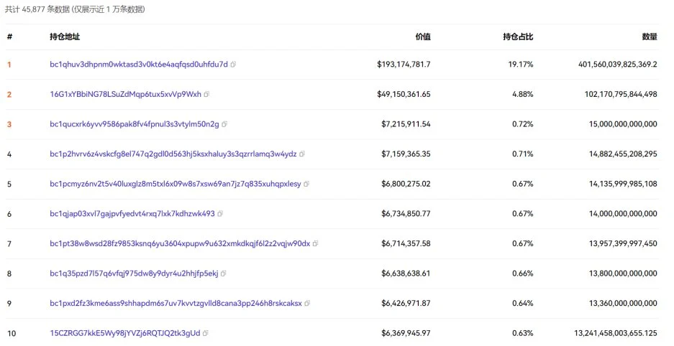This screenshot has height=346, width=674.
Task: Open address link 15CZRGG7kkE5Wy98jYVZj6RQTJQ2tk3gUd
Action: point(124,333)
